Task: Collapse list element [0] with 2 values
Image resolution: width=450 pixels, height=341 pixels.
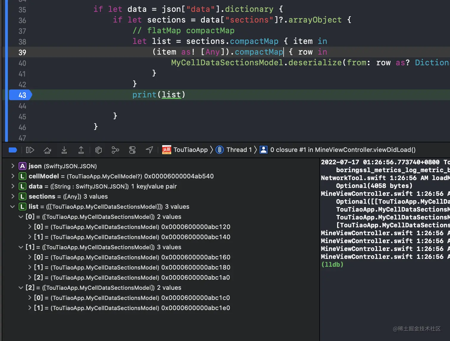Action: tap(21, 217)
